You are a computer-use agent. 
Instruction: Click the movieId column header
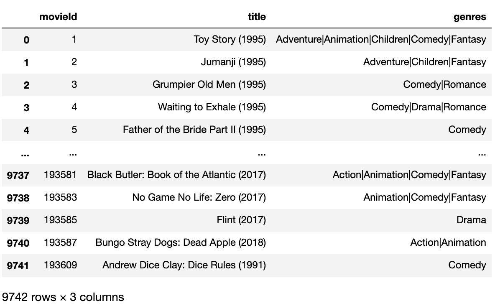(x=58, y=17)
